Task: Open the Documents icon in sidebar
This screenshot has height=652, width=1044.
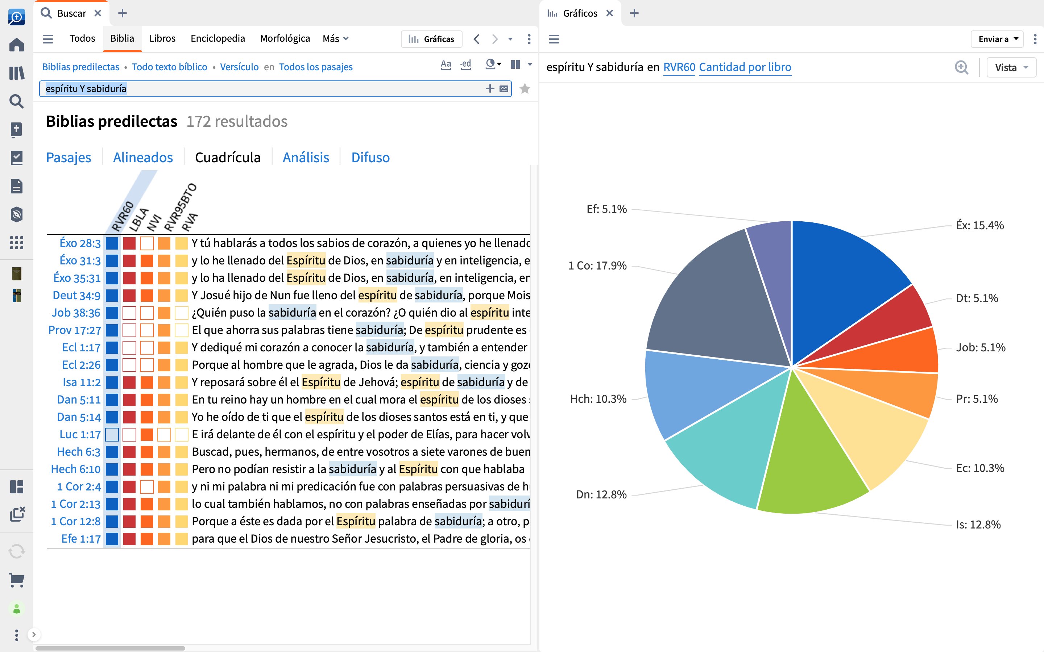Action: 16,186
